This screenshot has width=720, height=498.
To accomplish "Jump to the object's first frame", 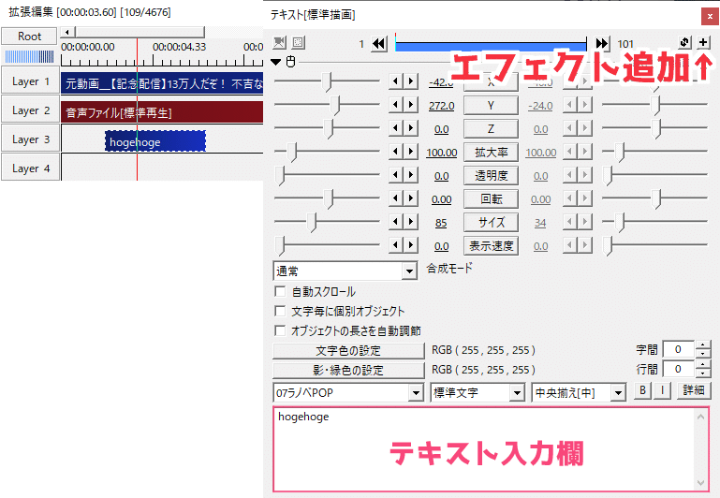I will [x=379, y=44].
